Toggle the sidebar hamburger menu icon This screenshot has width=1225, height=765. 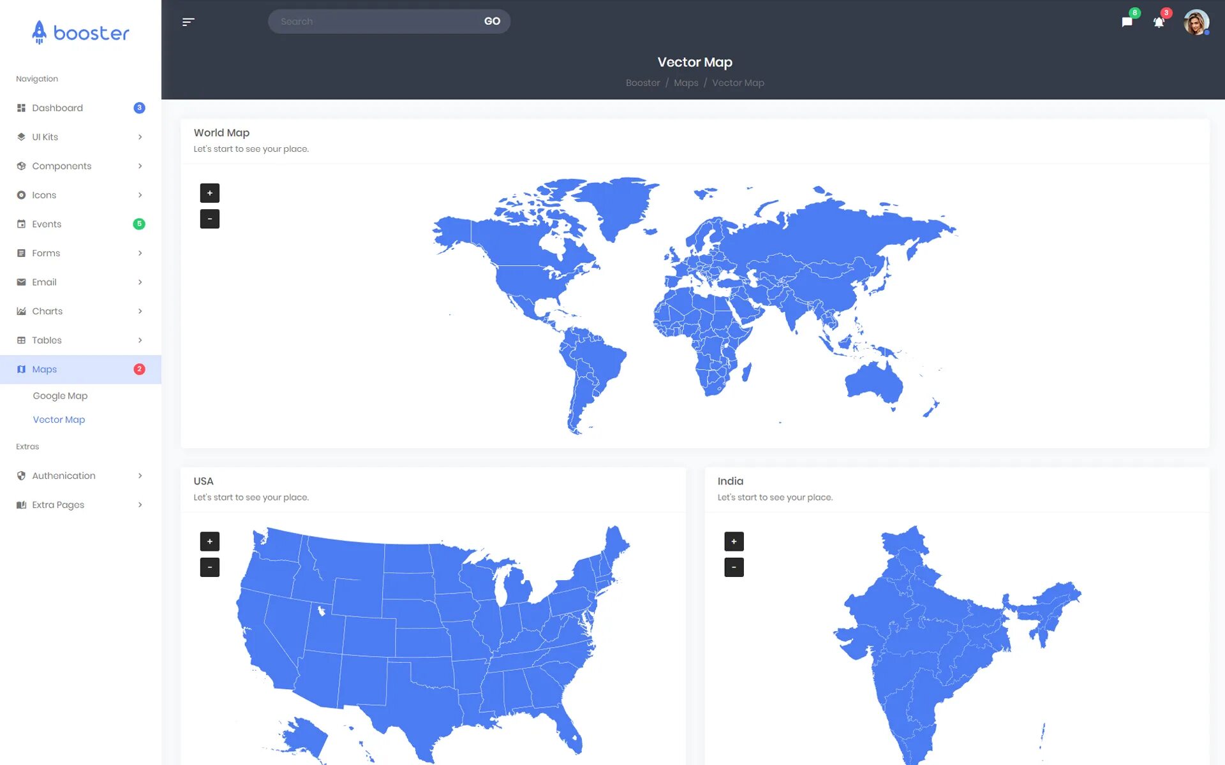[x=188, y=22]
